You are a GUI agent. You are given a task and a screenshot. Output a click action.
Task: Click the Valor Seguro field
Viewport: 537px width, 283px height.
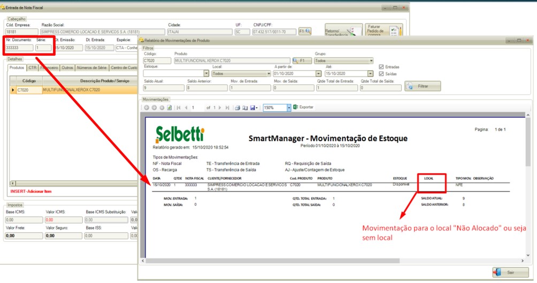(x=64, y=236)
